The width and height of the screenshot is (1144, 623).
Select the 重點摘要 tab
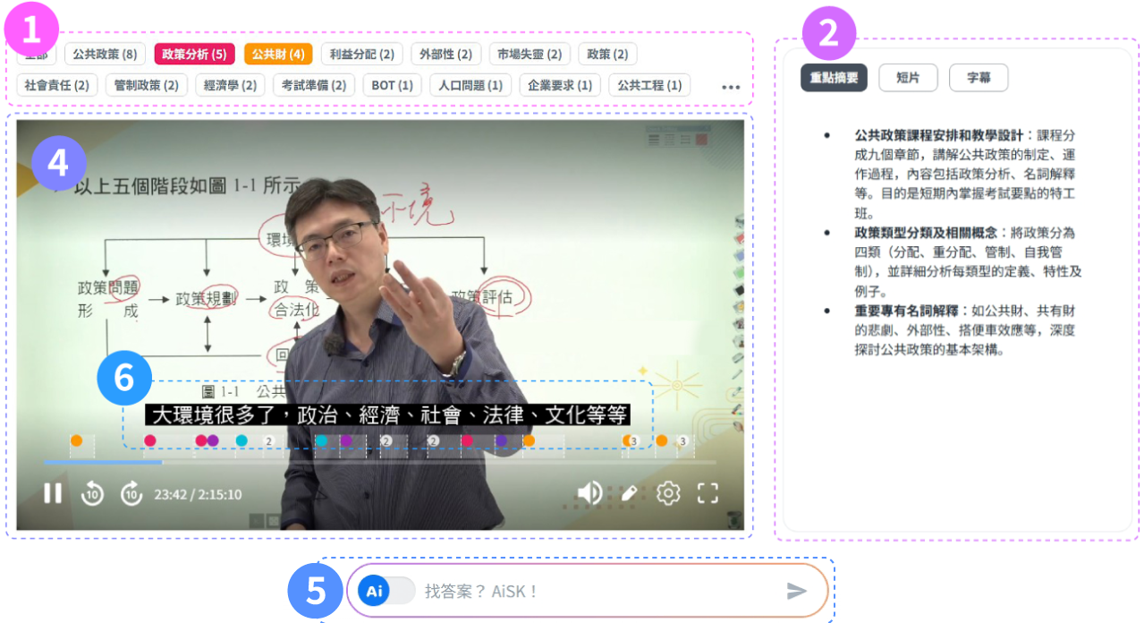834,78
